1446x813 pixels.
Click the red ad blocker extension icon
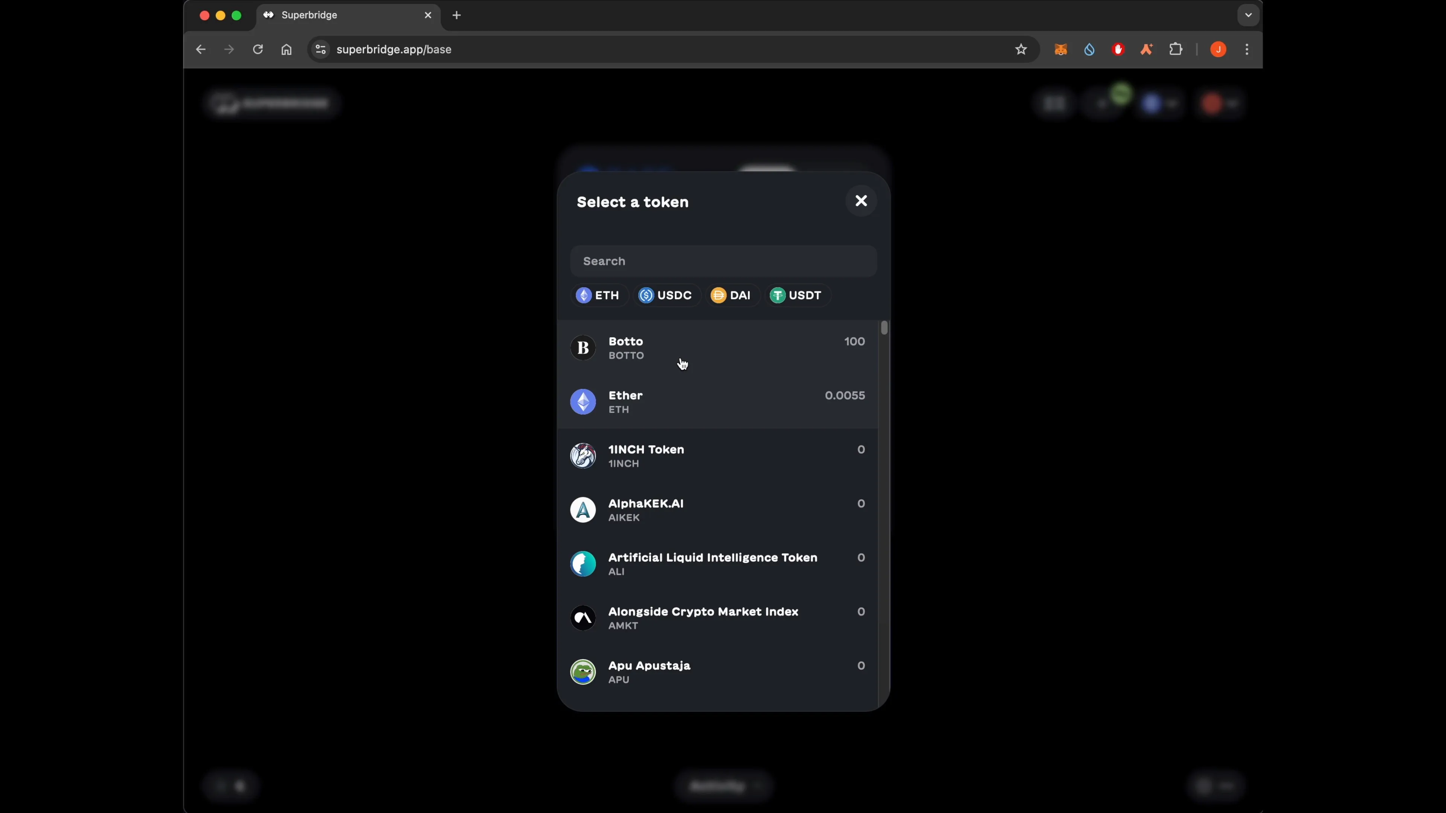tap(1118, 49)
